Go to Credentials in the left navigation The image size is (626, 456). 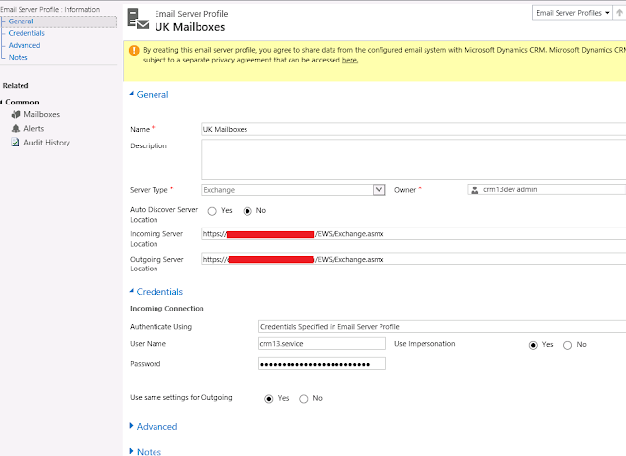pos(26,33)
